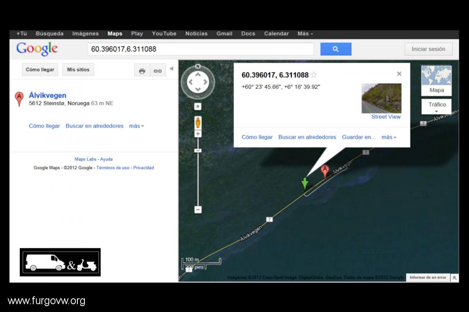Image resolution: width=469 pixels, height=312 pixels.
Task: Click the Cómo llegar button in left panel
Action: coord(40,70)
